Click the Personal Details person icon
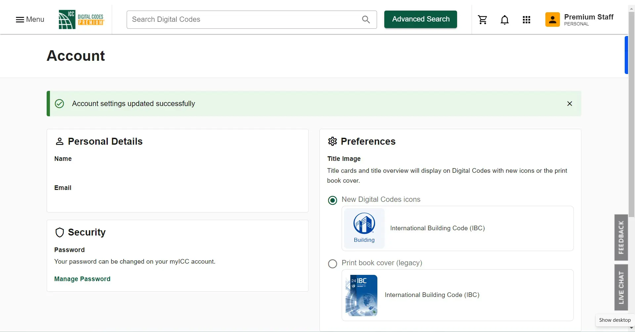The image size is (635, 332). (60, 141)
